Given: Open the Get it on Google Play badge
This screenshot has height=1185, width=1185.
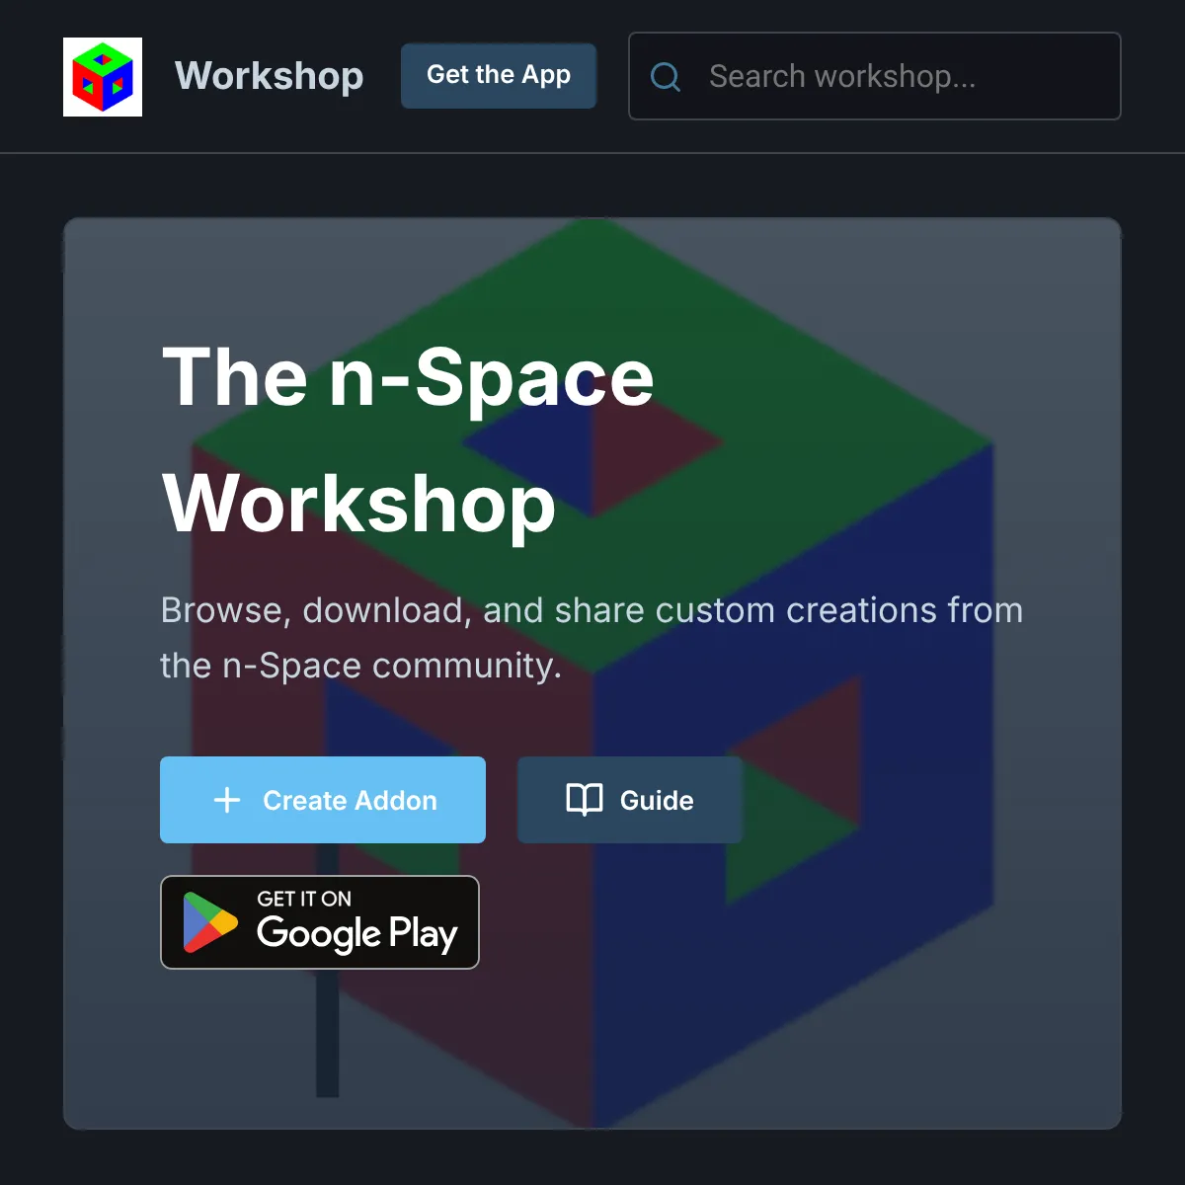Looking at the screenshot, I should pyautogui.click(x=320, y=922).
